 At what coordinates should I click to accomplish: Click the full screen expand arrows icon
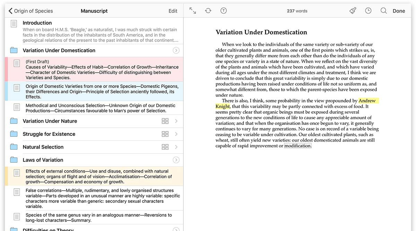[x=193, y=11]
